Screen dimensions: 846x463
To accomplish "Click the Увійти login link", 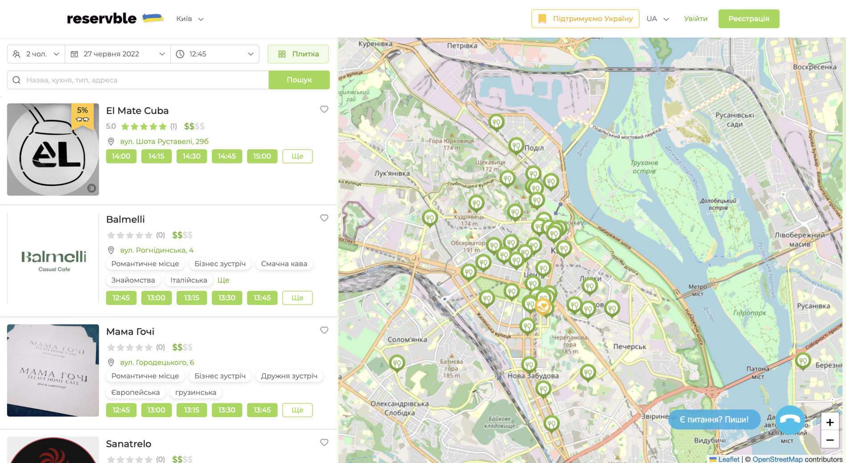I will (x=696, y=19).
